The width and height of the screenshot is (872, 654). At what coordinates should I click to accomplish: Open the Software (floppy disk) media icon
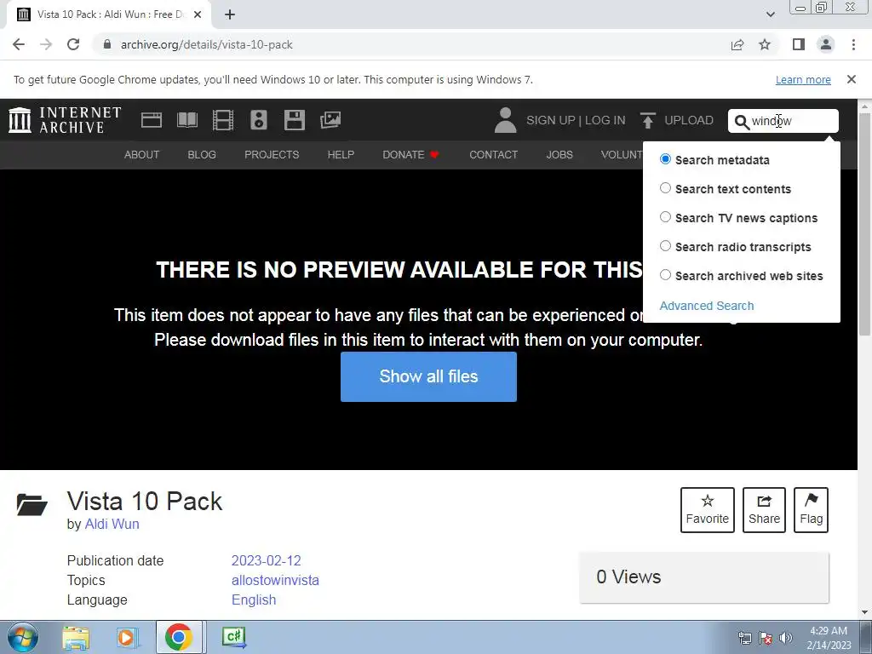point(294,120)
